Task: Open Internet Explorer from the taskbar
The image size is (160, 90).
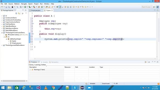Action: (24, 88)
